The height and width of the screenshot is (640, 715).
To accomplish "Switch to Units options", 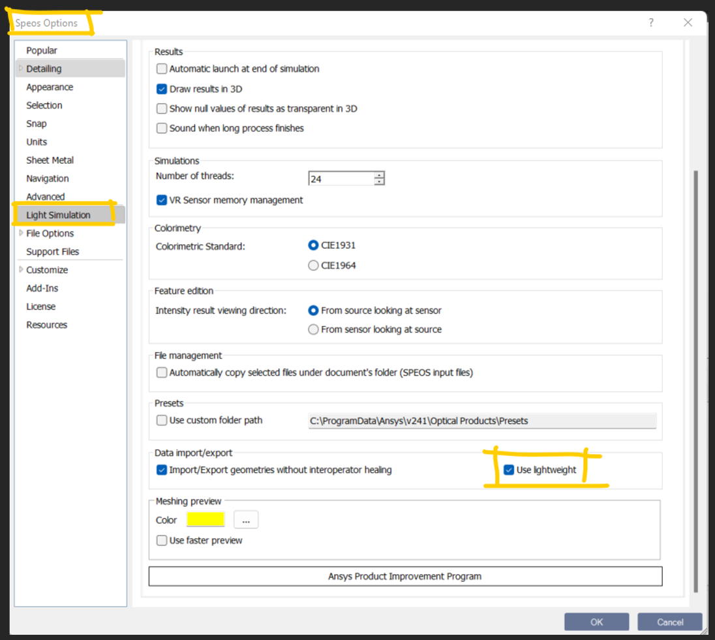I will pyautogui.click(x=37, y=142).
